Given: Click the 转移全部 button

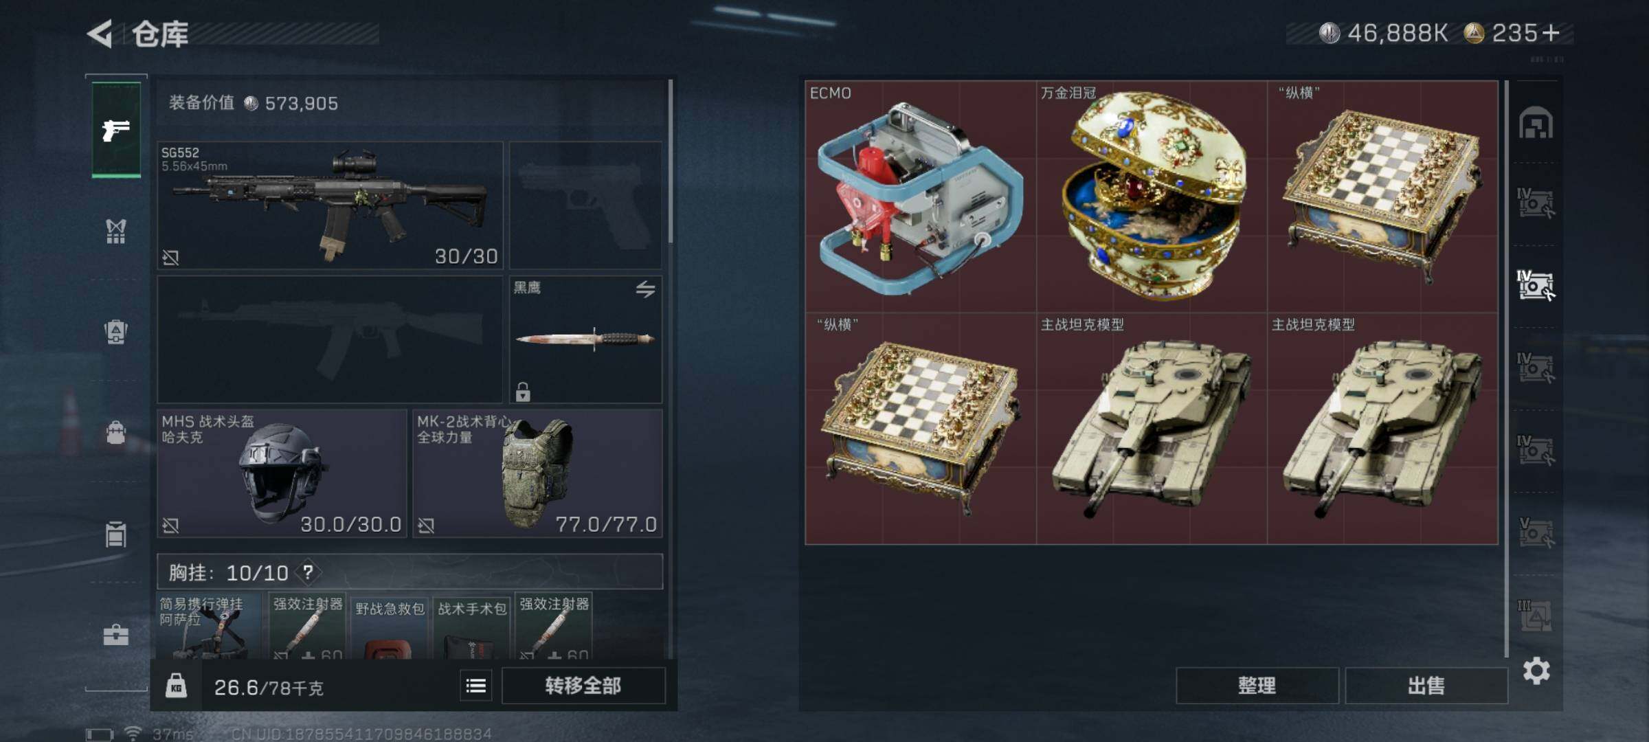Looking at the screenshot, I should pos(583,686).
